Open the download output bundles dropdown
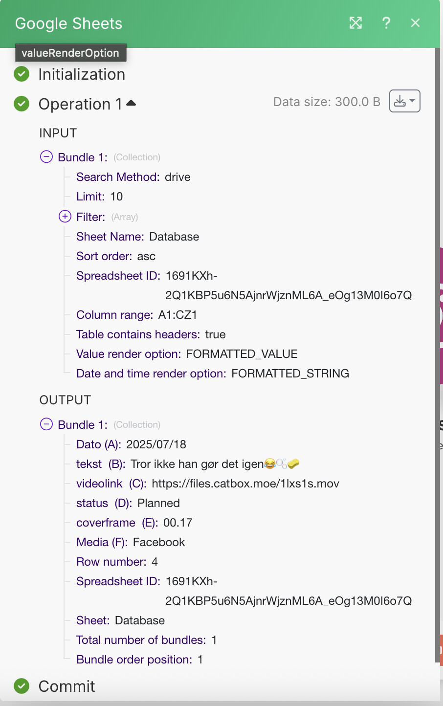Image resolution: width=443 pixels, height=706 pixels. [x=404, y=101]
